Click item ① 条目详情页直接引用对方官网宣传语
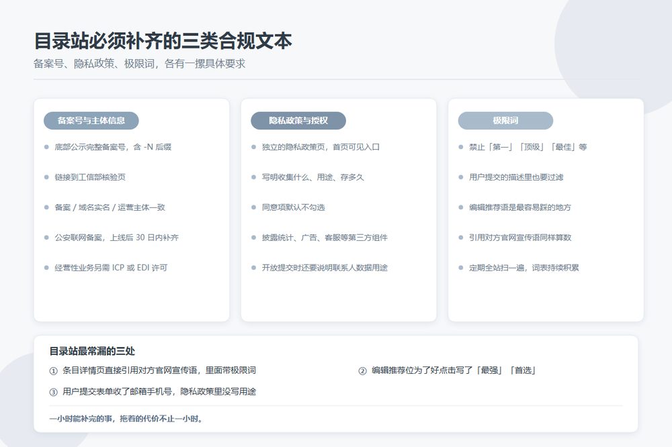This screenshot has width=672, height=447. pyautogui.click(x=153, y=370)
